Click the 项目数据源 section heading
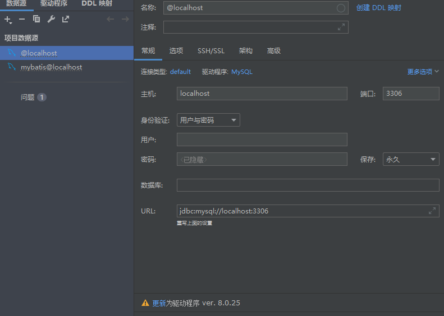Image resolution: width=444 pixels, height=316 pixels. click(x=21, y=38)
